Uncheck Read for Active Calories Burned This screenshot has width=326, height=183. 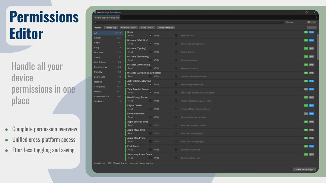click(x=150, y=84)
